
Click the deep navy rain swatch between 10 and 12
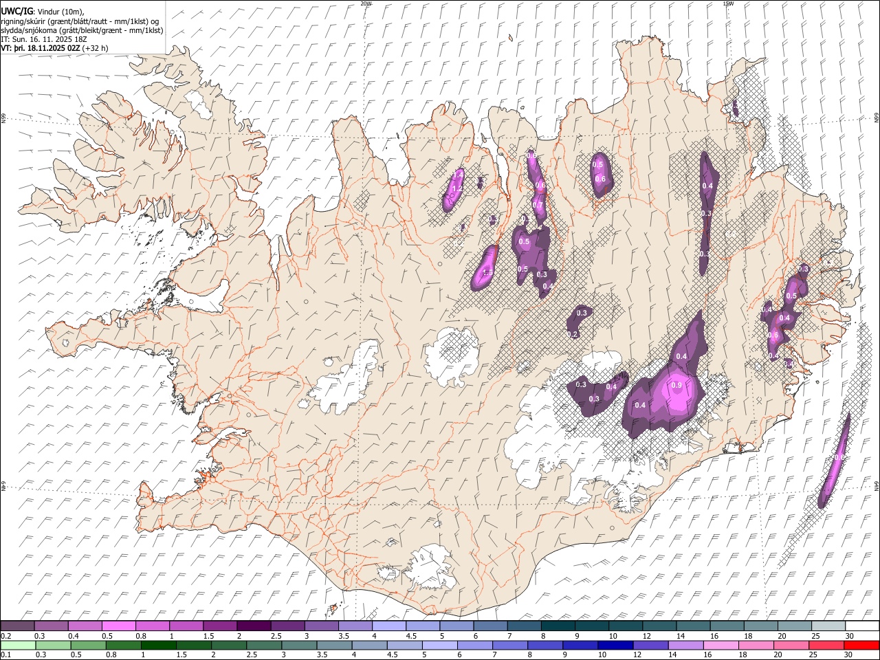(615, 645)
